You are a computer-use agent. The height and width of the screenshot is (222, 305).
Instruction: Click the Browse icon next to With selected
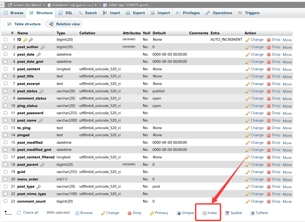coord(77,213)
